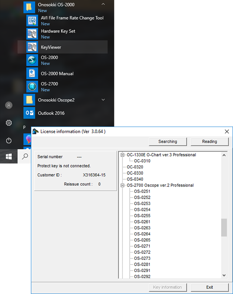Image resolution: width=233 pixels, height=294 pixels.
Task: Start the OS-2000 application icon
Action: [32, 60]
